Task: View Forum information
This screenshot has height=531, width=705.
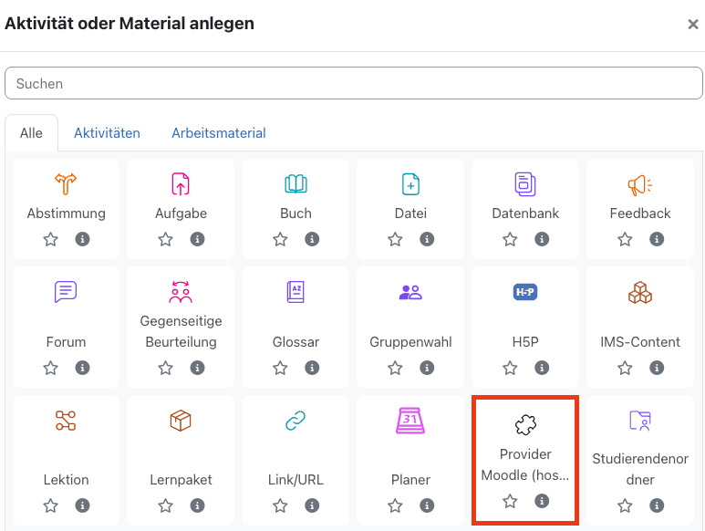Action: (x=82, y=368)
